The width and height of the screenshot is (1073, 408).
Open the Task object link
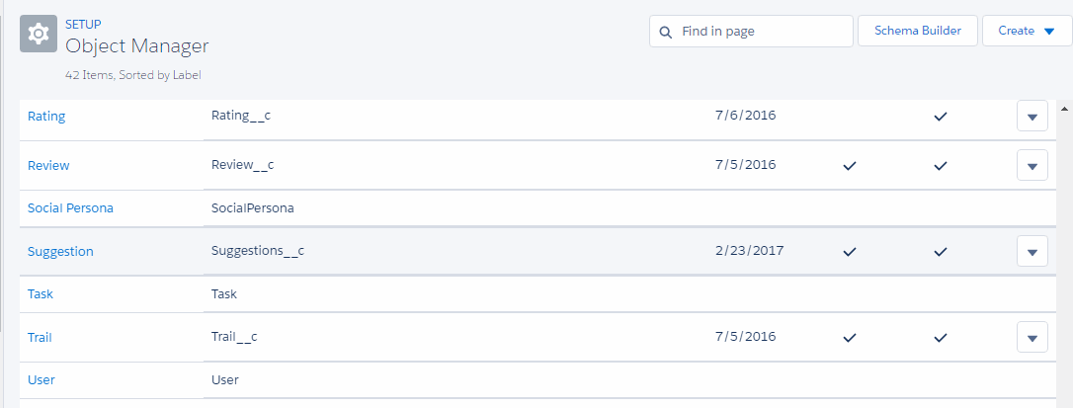[41, 293]
